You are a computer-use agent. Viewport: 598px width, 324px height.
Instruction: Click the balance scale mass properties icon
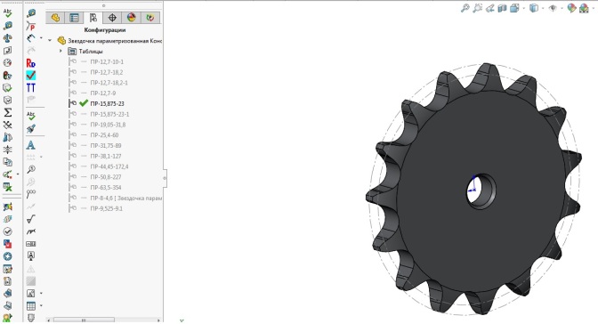tap(7, 38)
